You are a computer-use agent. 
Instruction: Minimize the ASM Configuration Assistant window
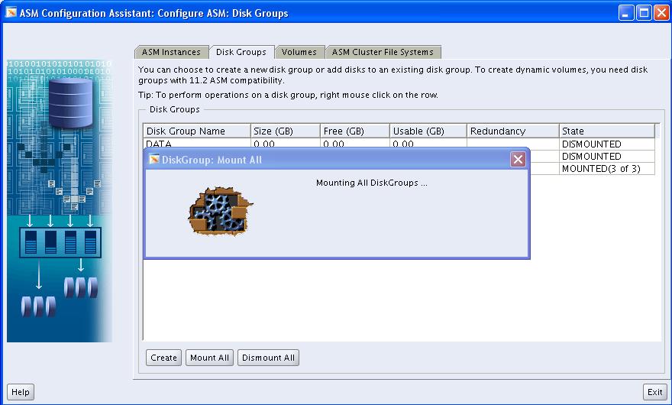click(626, 12)
